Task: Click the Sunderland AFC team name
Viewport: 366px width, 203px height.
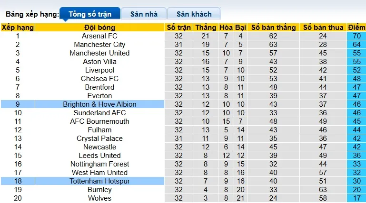Action: click(99, 113)
